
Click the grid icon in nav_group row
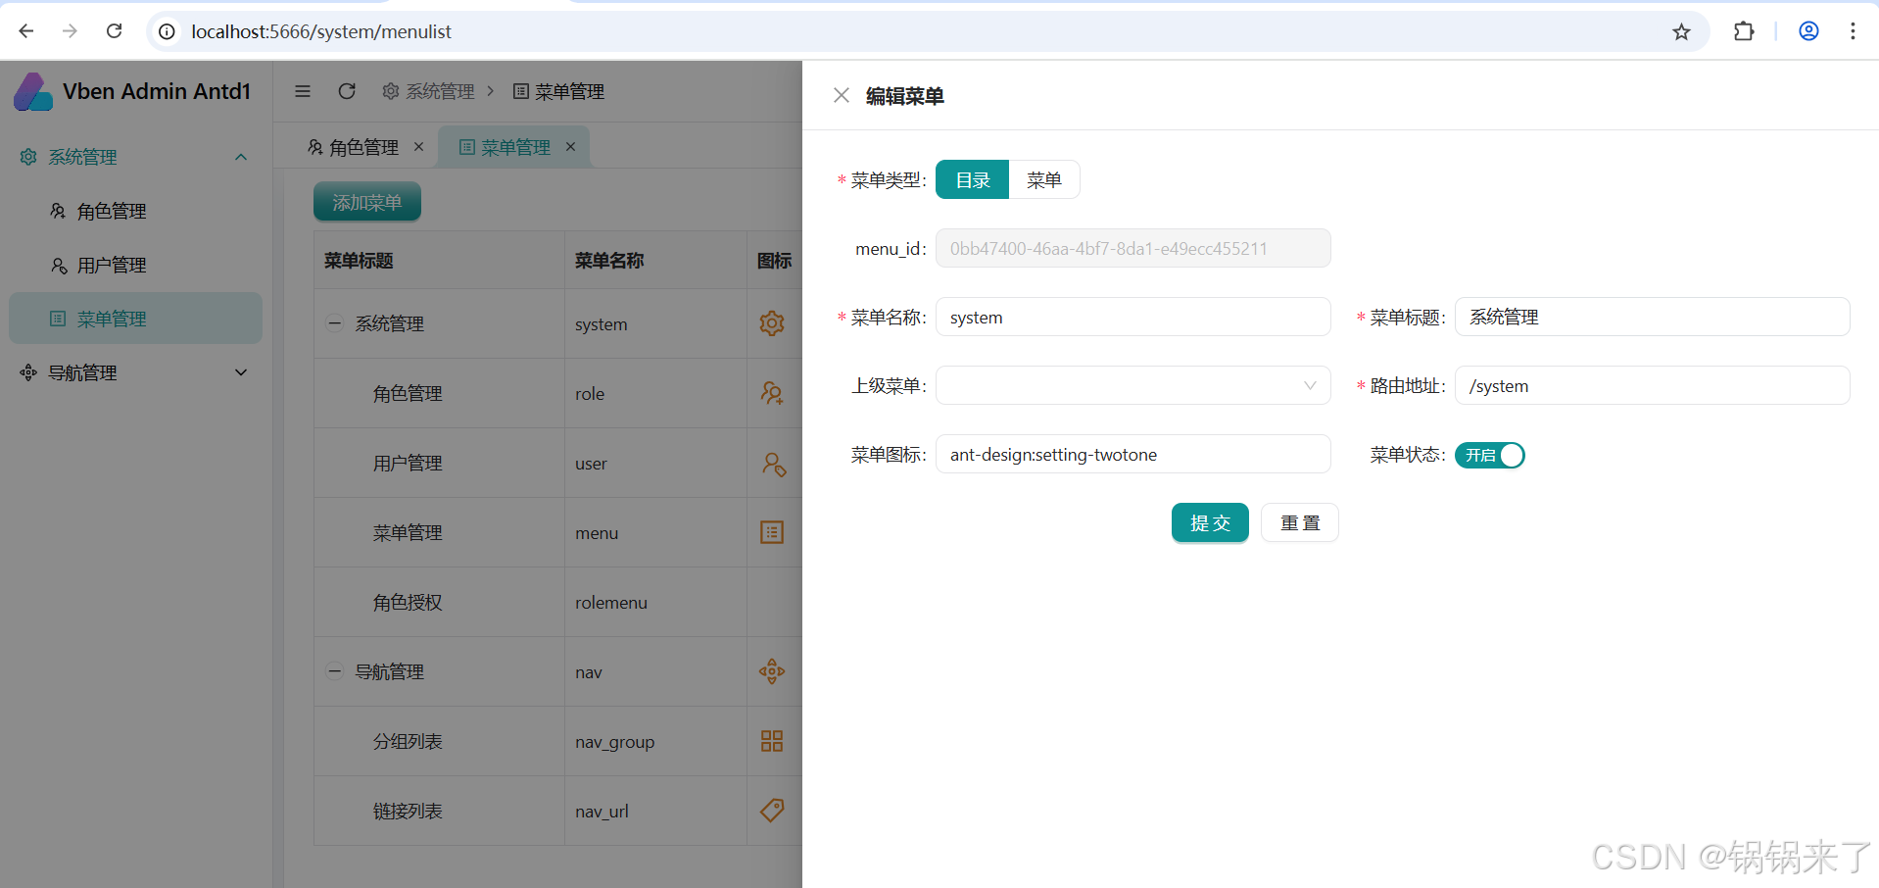point(772,741)
